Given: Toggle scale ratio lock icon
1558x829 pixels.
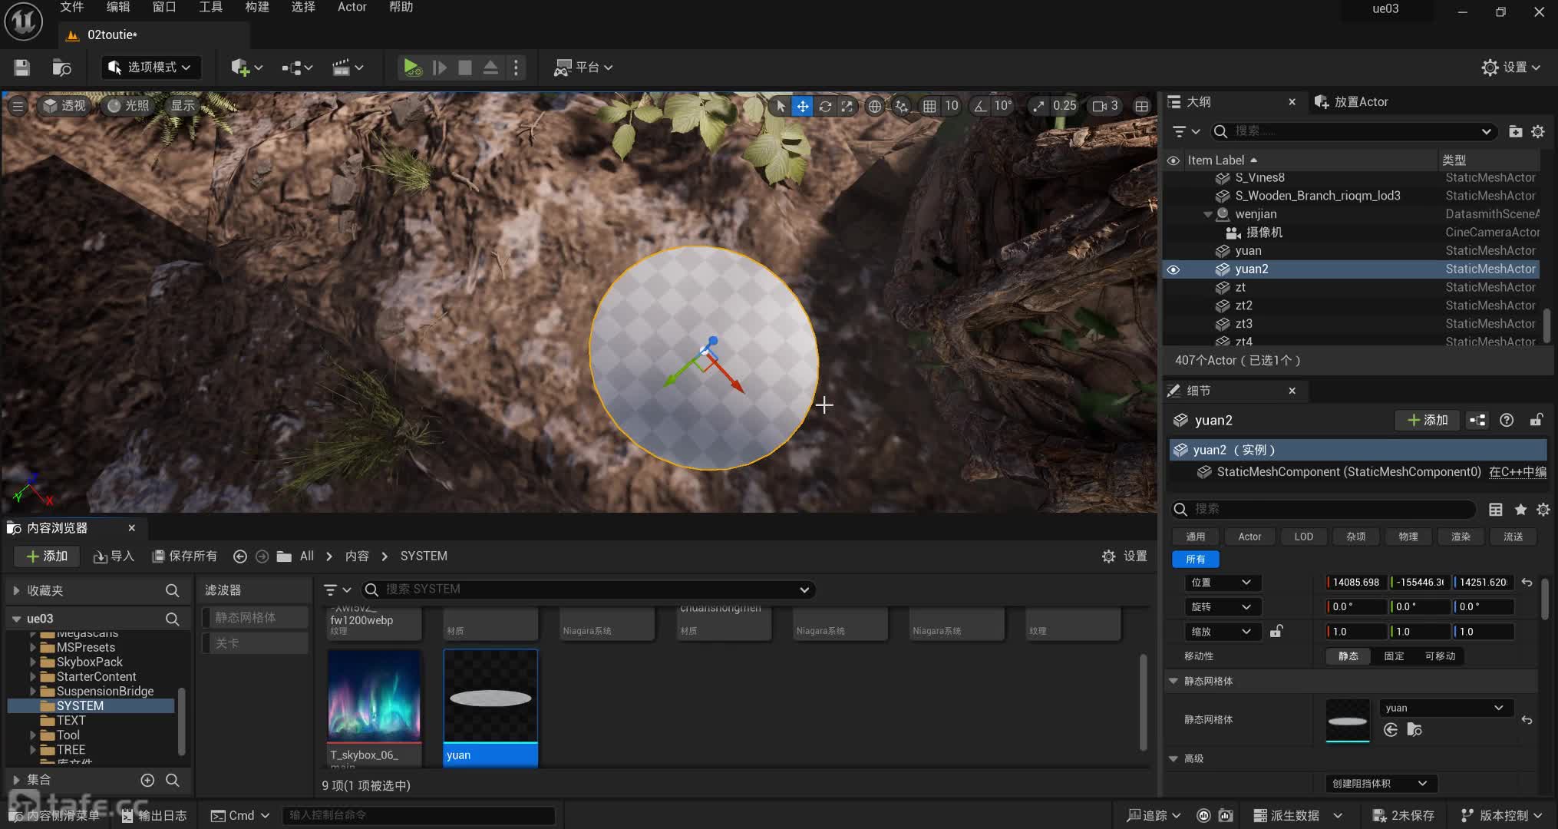Looking at the screenshot, I should [1276, 631].
